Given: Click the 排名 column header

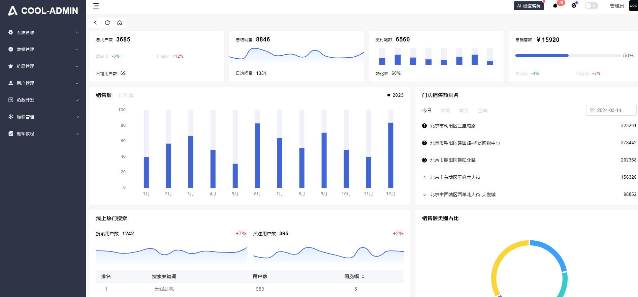Looking at the screenshot, I should [106, 276].
